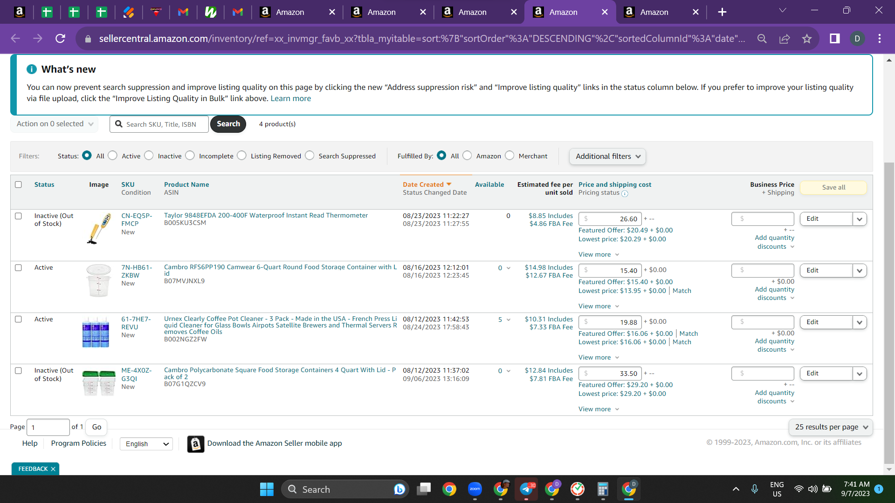The height and width of the screenshot is (503, 895).
Task: Open the new browser tab plus icon
Action: point(722,12)
